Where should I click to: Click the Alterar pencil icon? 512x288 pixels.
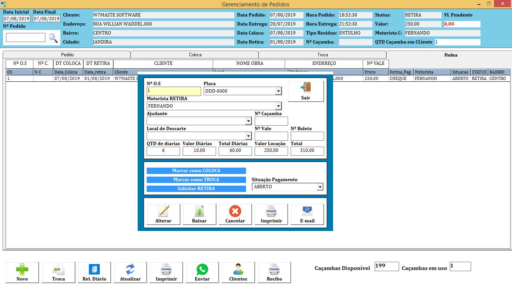(164, 211)
